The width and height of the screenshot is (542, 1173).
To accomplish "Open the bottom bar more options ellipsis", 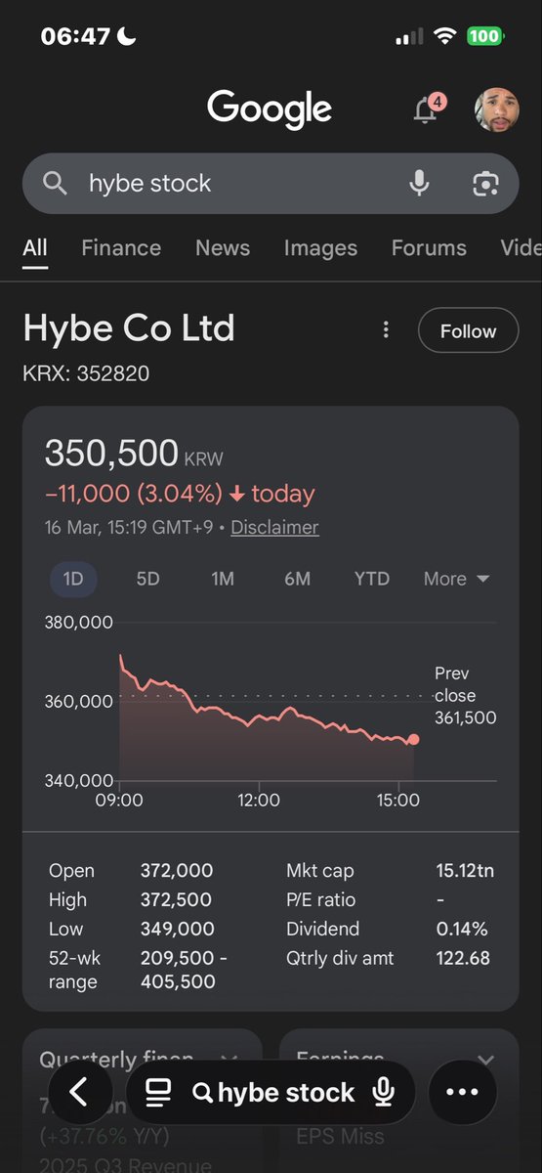I will click(x=462, y=1092).
